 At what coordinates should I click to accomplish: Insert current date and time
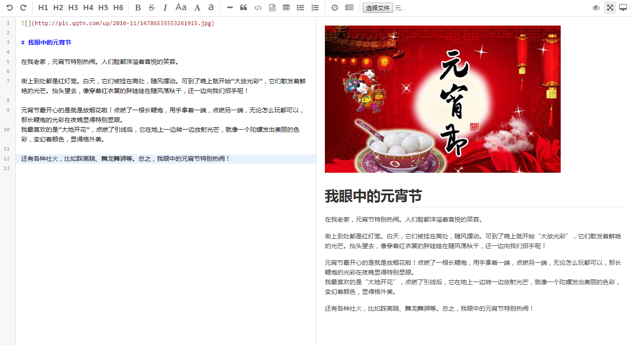coord(335,7)
